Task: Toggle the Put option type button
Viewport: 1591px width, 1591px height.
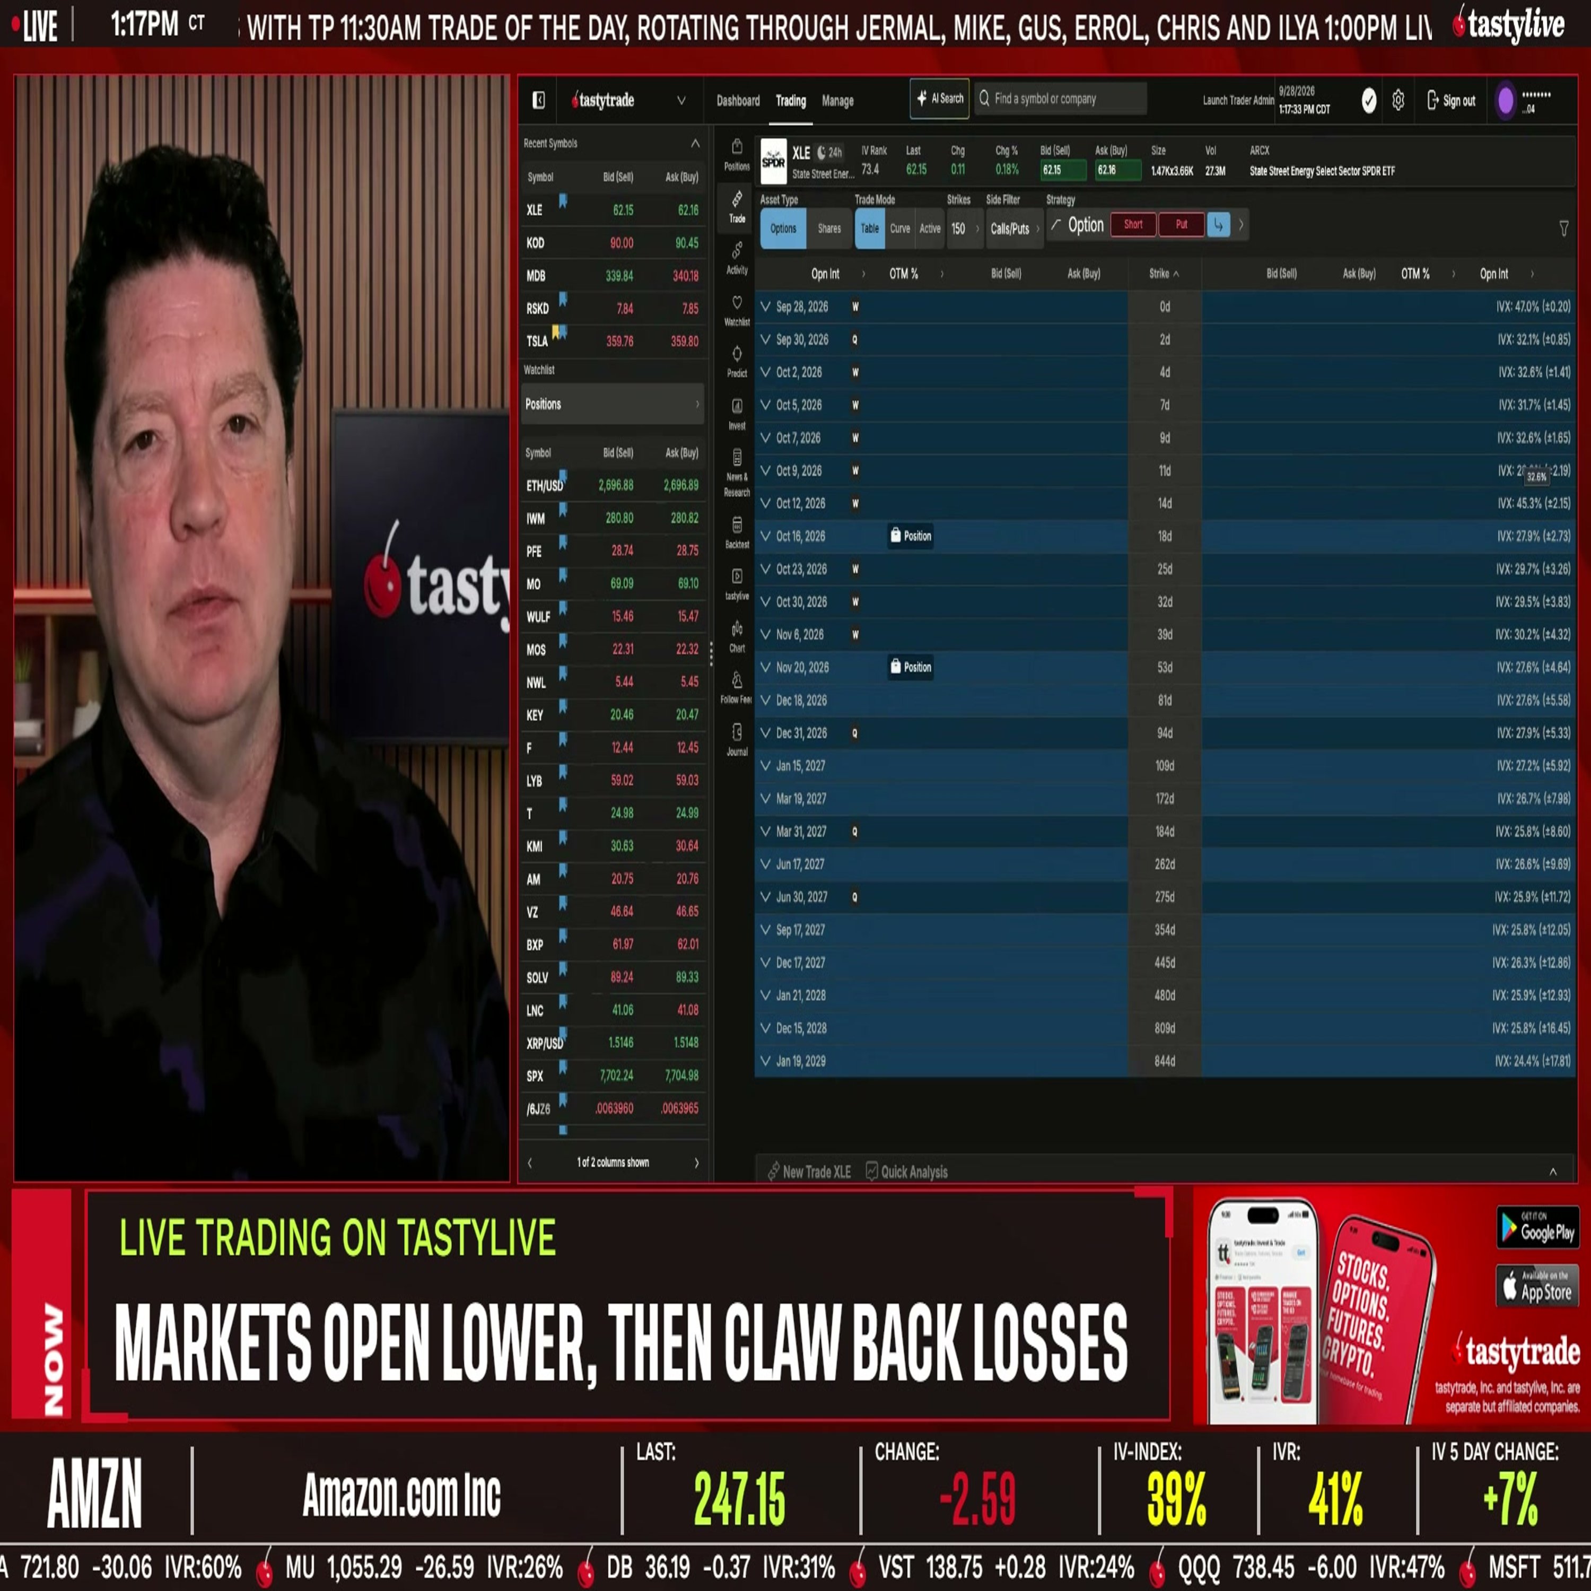Action: [1182, 224]
